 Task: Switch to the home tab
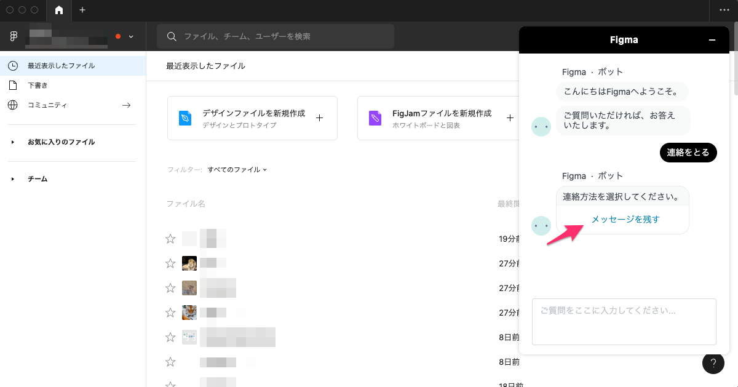click(x=58, y=10)
